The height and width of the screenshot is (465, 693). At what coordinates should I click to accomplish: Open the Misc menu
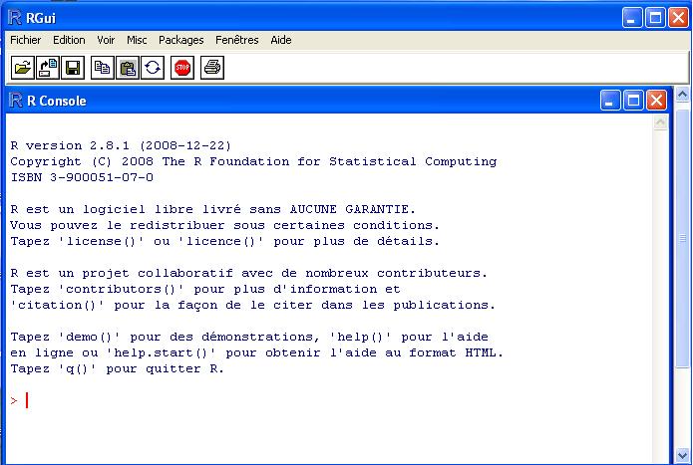point(137,40)
